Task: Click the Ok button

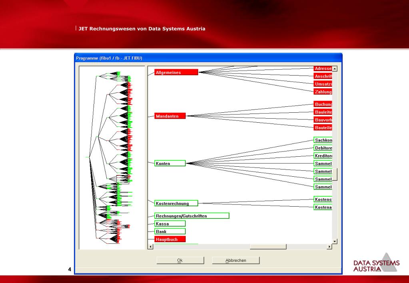Action: [180, 260]
